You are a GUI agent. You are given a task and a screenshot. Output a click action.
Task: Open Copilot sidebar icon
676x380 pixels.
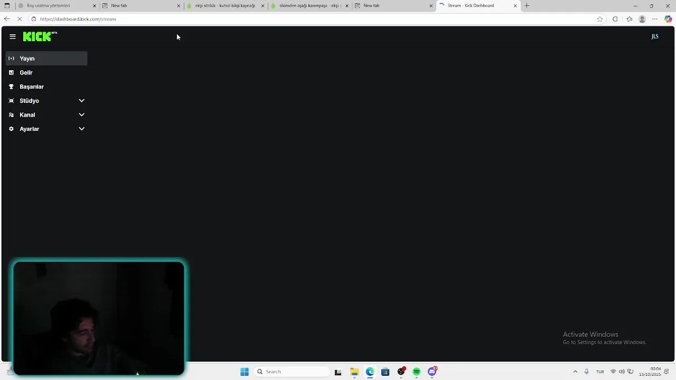point(668,19)
